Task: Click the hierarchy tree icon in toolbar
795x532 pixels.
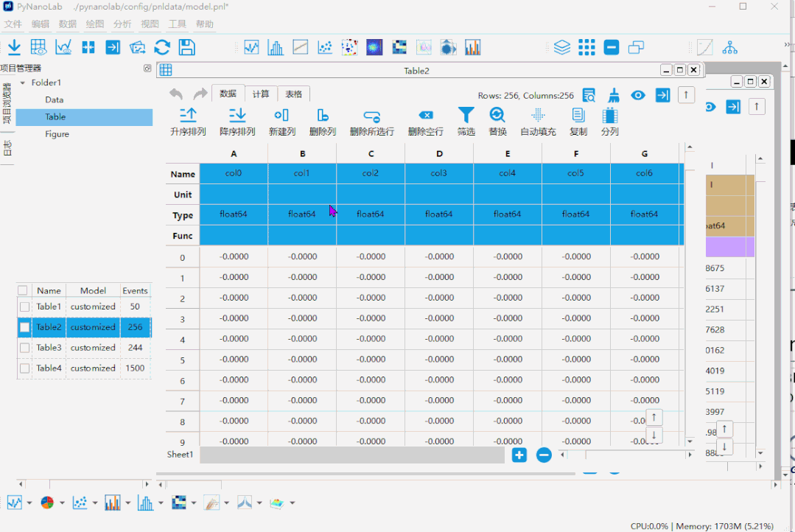Action: click(x=729, y=47)
